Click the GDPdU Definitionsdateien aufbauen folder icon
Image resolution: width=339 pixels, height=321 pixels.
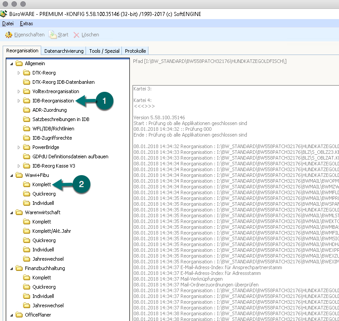(x=27, y=157)
